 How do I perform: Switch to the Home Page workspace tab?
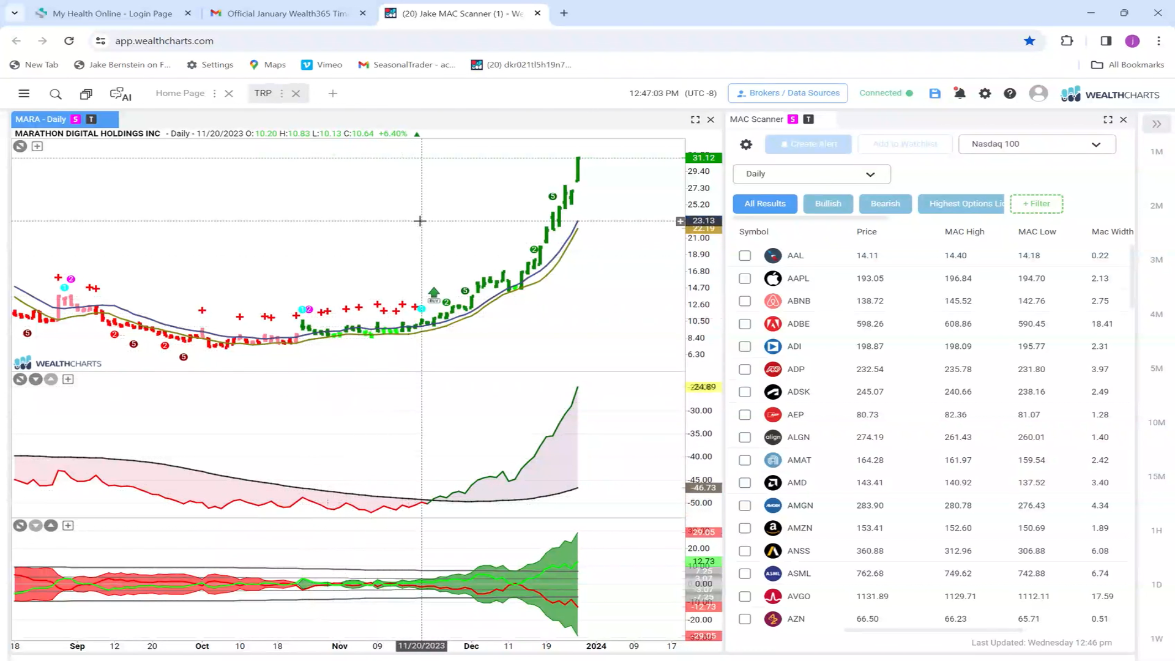[x=180, y=93]
